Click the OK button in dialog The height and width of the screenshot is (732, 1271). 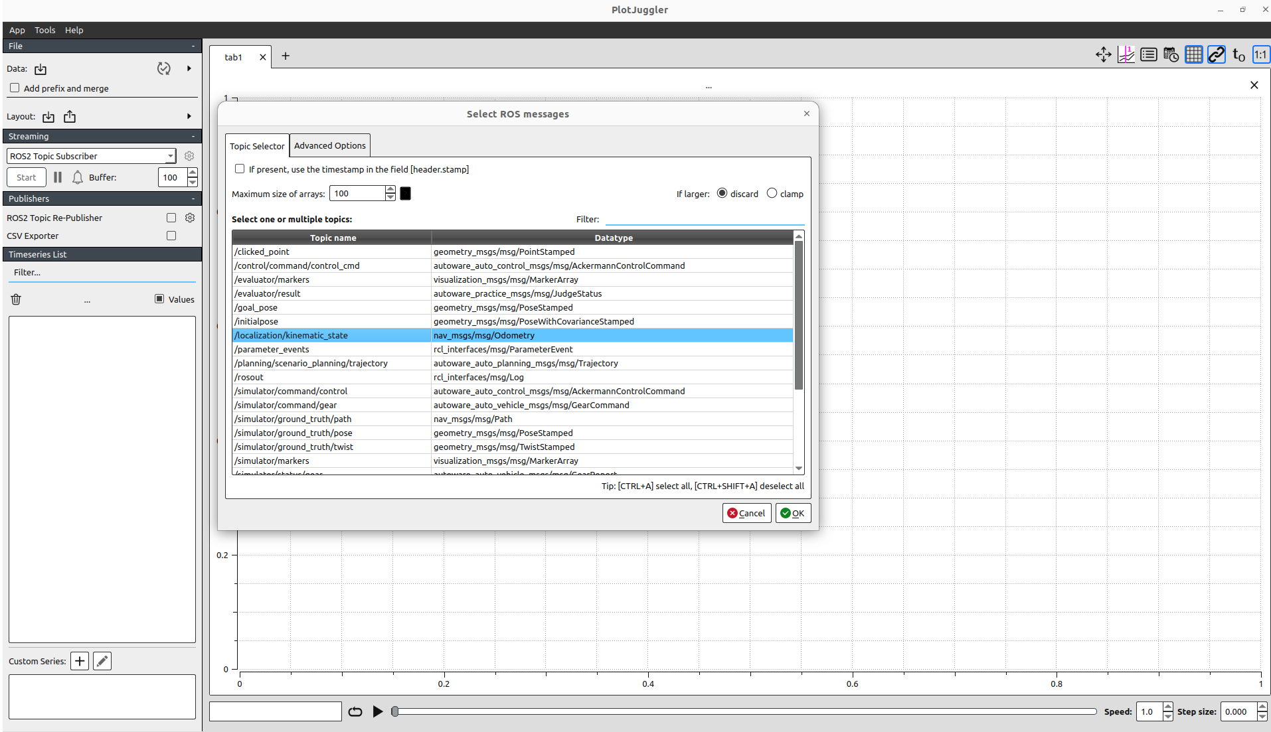point(793,513)
